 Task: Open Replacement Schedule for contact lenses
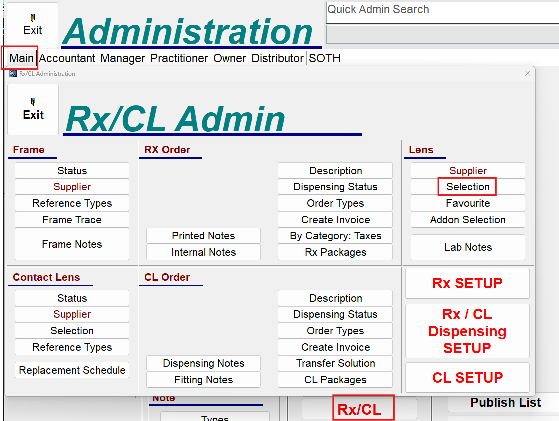[x=72, y=370]
